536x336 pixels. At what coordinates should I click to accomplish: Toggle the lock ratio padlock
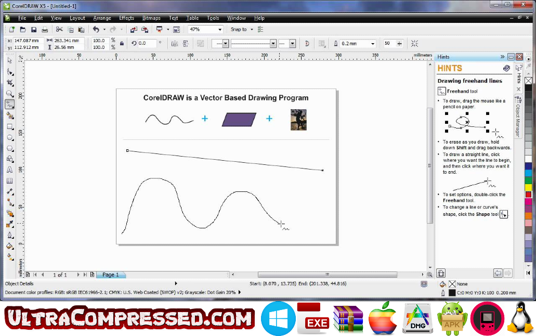122,44
